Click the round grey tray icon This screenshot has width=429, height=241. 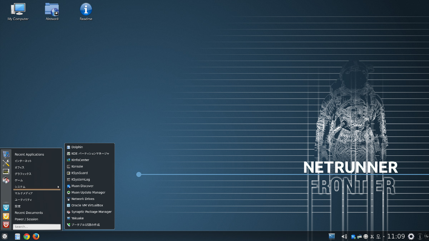coord(366,236)
